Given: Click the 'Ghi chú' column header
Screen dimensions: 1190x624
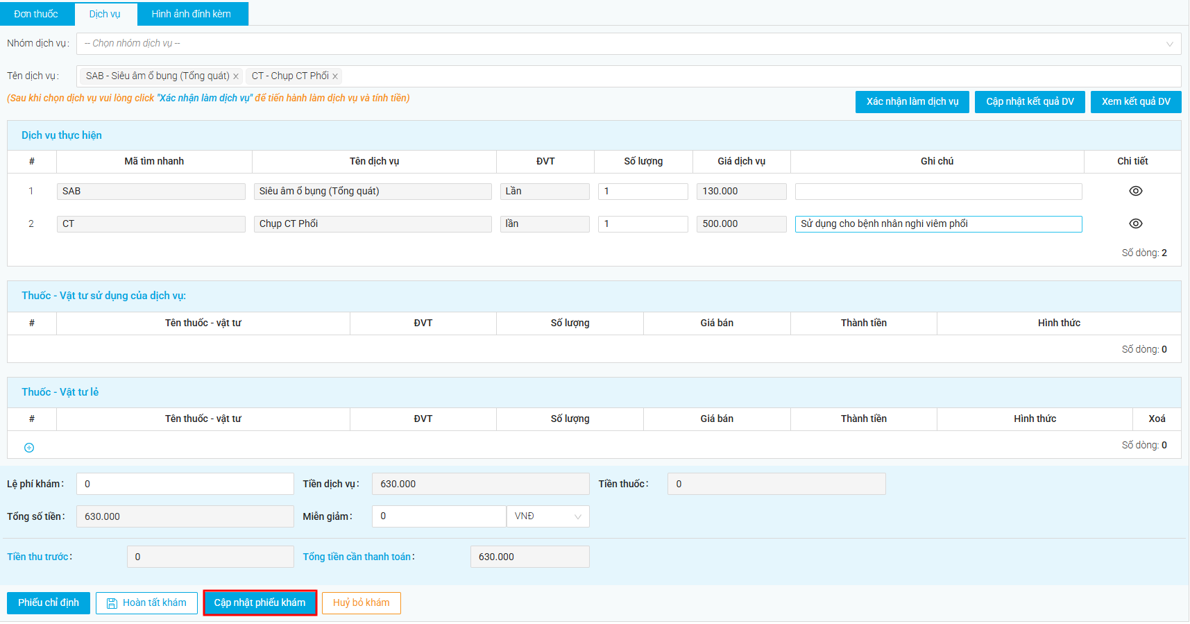Looking at the screenshot, I should (x=937, y=161).
